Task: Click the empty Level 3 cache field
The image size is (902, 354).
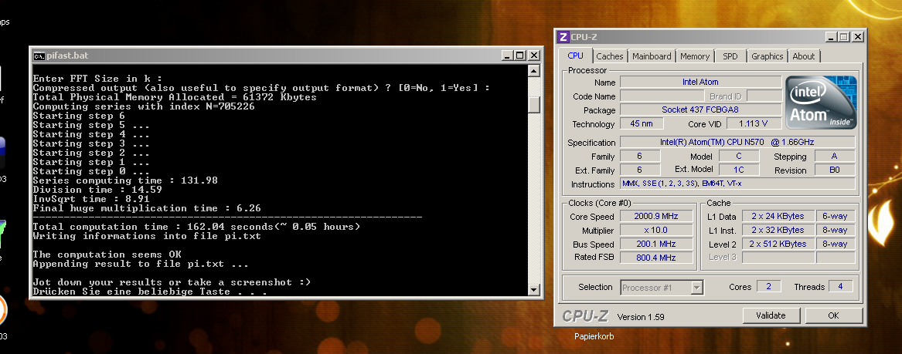Action: [x=777, y=258]
